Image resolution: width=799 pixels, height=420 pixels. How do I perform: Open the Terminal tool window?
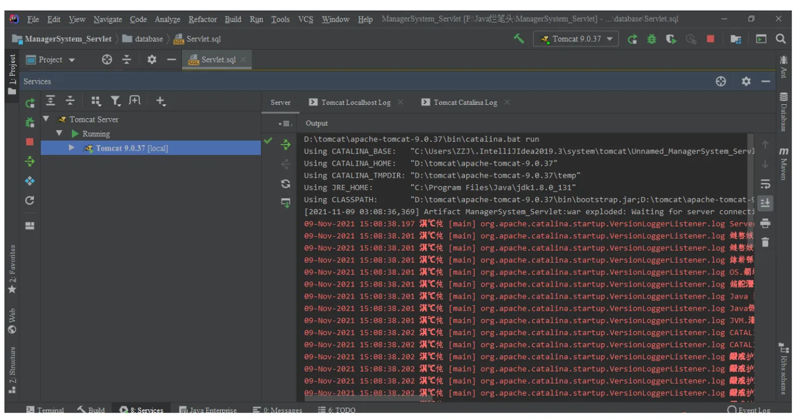tap(45, 410)
